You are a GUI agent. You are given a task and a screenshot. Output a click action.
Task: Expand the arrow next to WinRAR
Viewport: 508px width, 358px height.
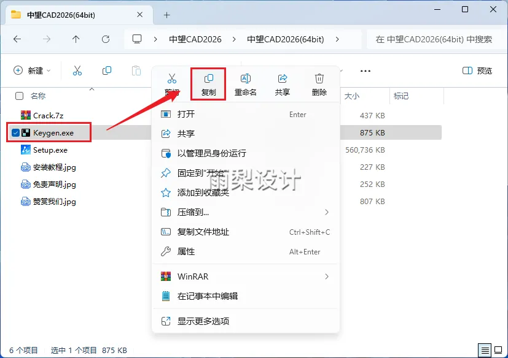coord(327,276)
